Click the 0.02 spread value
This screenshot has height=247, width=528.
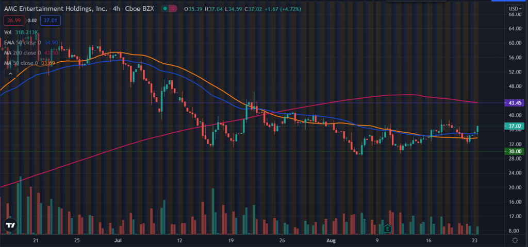[x=32, y=21]
